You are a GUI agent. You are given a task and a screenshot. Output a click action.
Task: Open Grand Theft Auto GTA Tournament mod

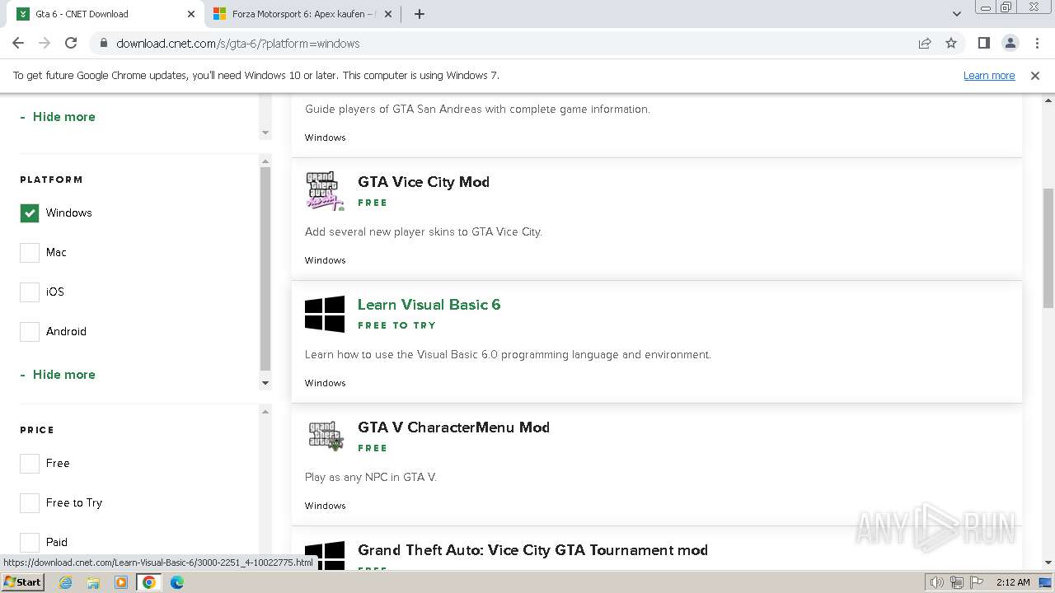click(x=532, y=550)
